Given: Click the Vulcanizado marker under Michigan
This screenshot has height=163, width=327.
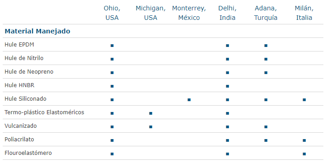Looking at the screenshot, I should click(x=150, y=127).
